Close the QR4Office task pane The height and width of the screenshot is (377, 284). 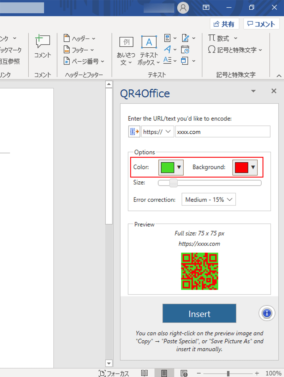[x=274, y=91]
